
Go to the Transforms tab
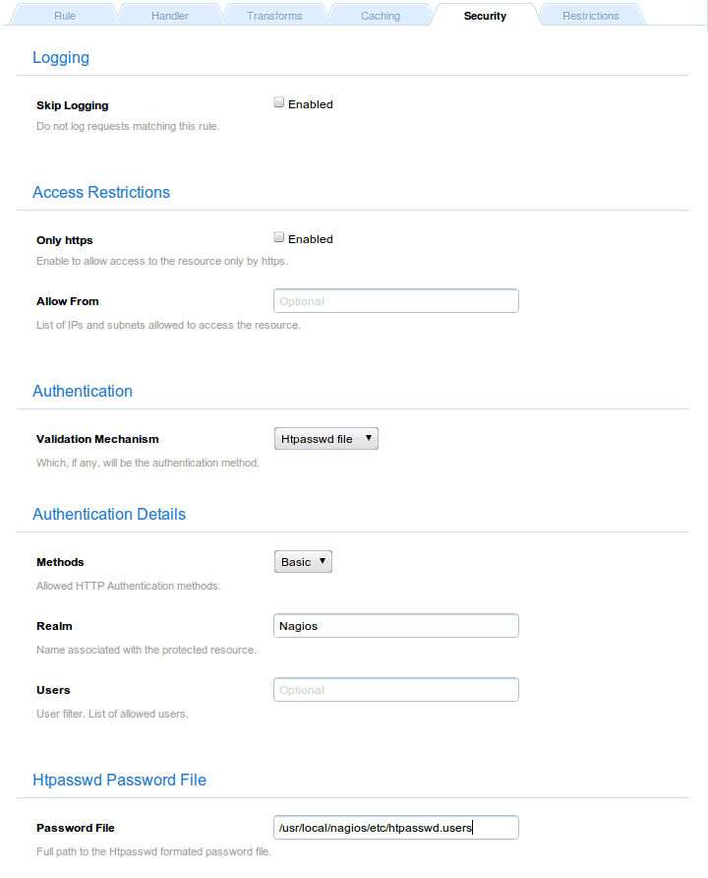[274, 16]
